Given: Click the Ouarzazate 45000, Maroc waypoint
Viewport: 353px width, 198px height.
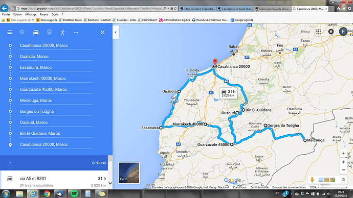Looking at the screenshot, I should [56, 90].
